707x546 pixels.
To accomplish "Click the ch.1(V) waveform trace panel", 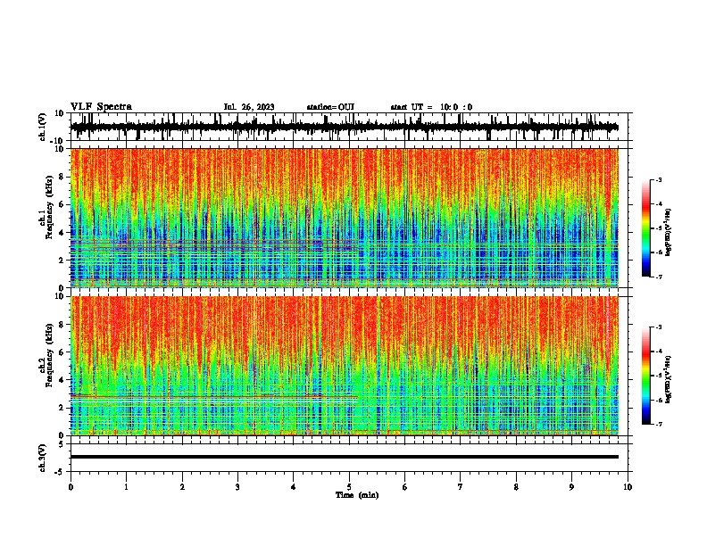I will pos(349,127).
